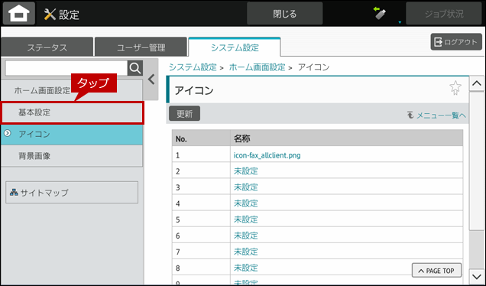The width and height of the screenshot is (486, 286).
Task: Click the sidebar search input field
Action: [66, 68]
